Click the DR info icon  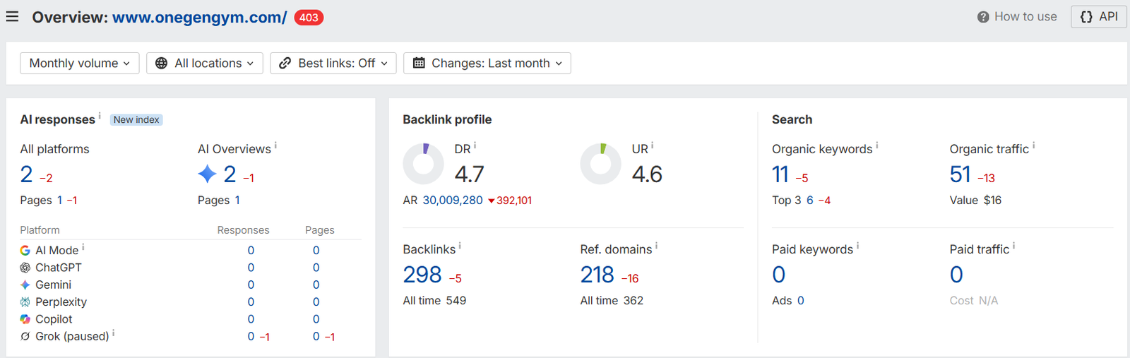click(x=475, y=145)
